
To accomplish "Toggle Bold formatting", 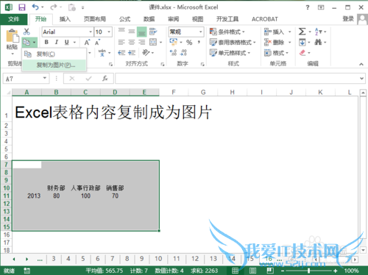I will tap(46, 42).
